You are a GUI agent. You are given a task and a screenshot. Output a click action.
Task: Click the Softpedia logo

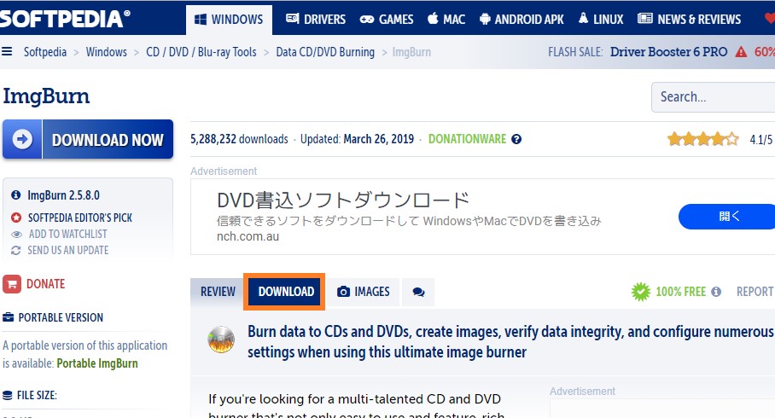(x=65, y=18)
